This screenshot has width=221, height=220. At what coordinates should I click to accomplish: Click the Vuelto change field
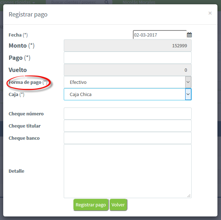pyautogui.click(x=128, y=70)
